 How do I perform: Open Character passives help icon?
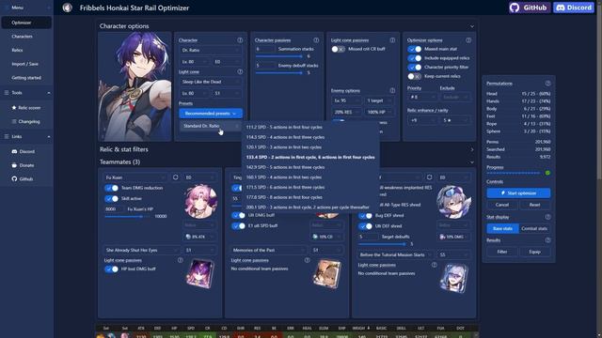(316, 39)
